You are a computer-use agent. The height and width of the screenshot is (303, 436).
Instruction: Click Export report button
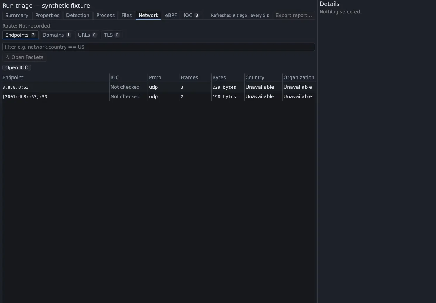[x=294, y=15]
